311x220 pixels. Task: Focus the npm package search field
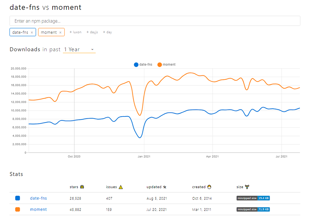[155, 21]
